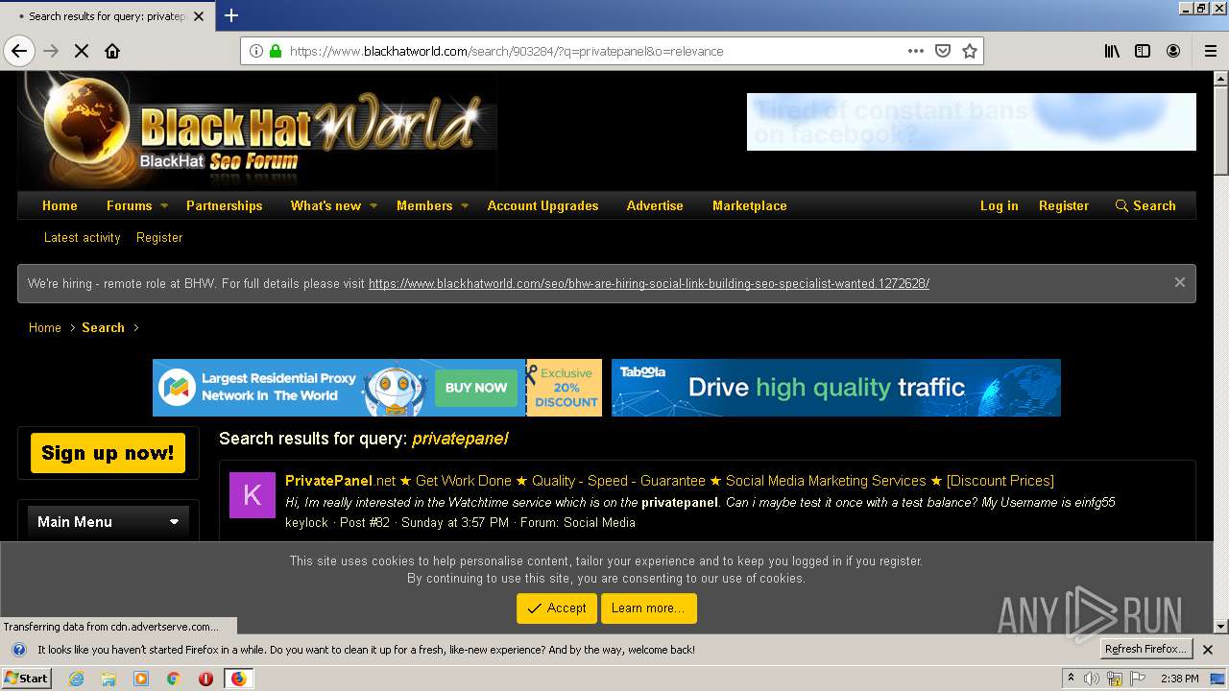Stop loading the page
The width and height of the screenshot is (1229, 691).
coord(82,51)
